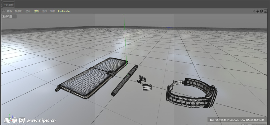Select the 空白面板 tab
270x125 pixels.
(x=9, y=5)
